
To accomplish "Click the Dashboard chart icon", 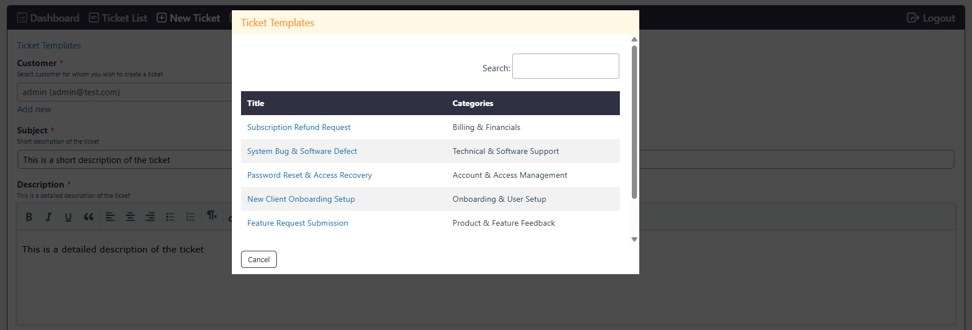I will (22, 18).
